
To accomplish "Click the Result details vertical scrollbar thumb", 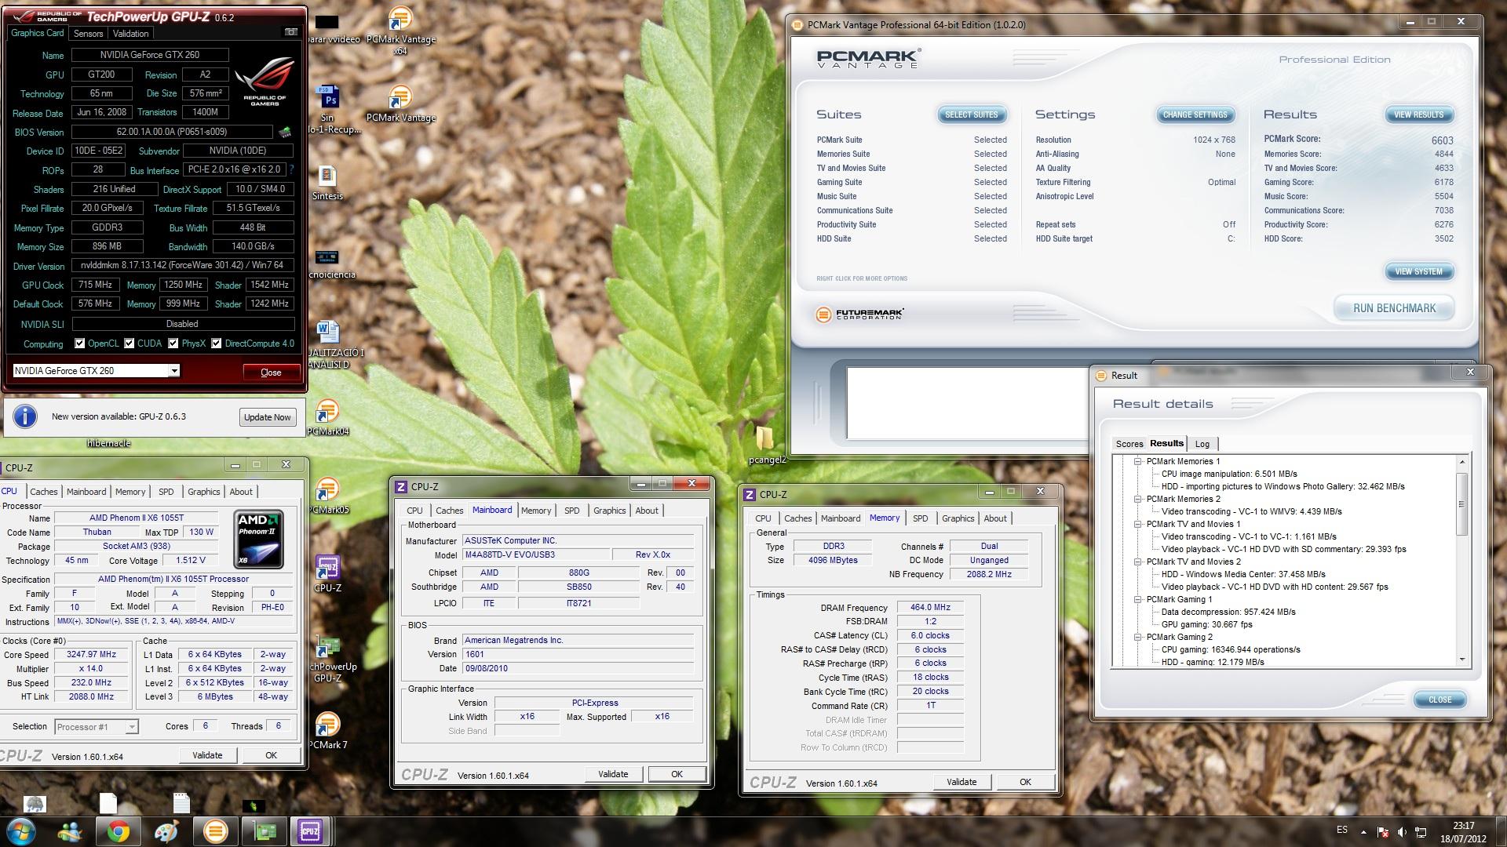I will (1461, 504).
